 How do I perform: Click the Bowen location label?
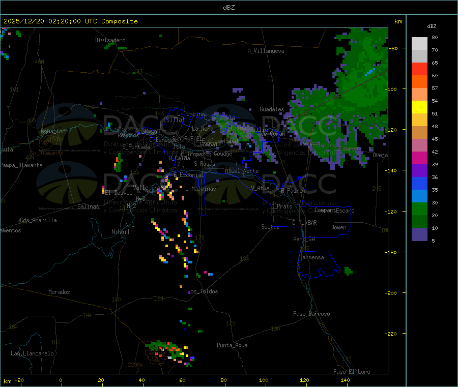(x=338, y=227)
